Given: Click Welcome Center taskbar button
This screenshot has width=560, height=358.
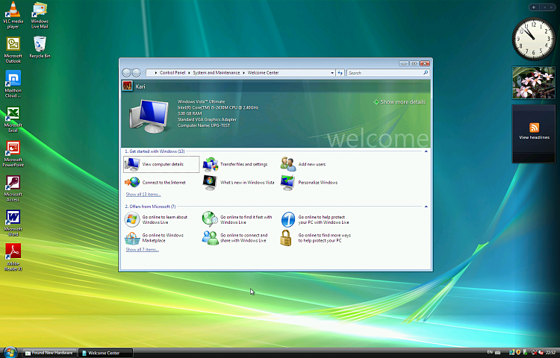Looking at the screenshot, I should [106, 353].
